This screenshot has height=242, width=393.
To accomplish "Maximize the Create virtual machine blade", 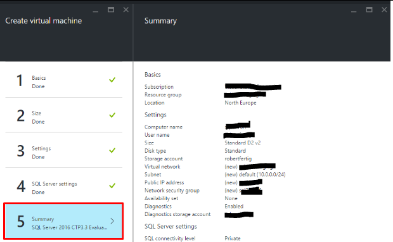I will 111,10.
